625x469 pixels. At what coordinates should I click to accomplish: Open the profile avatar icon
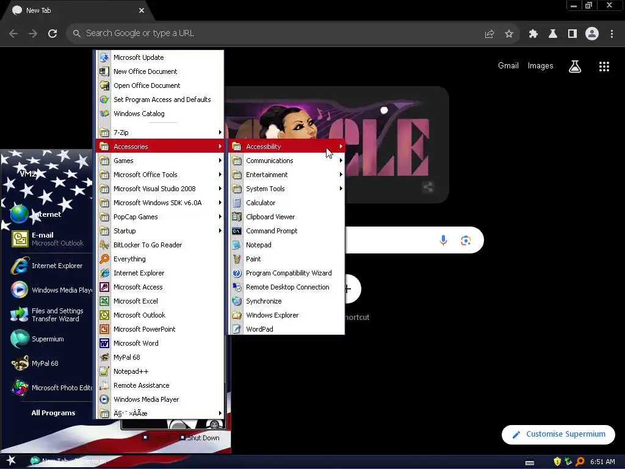click(592, 34)
